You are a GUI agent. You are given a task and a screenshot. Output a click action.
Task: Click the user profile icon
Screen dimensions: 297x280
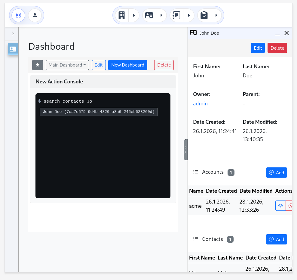(35, 15)
